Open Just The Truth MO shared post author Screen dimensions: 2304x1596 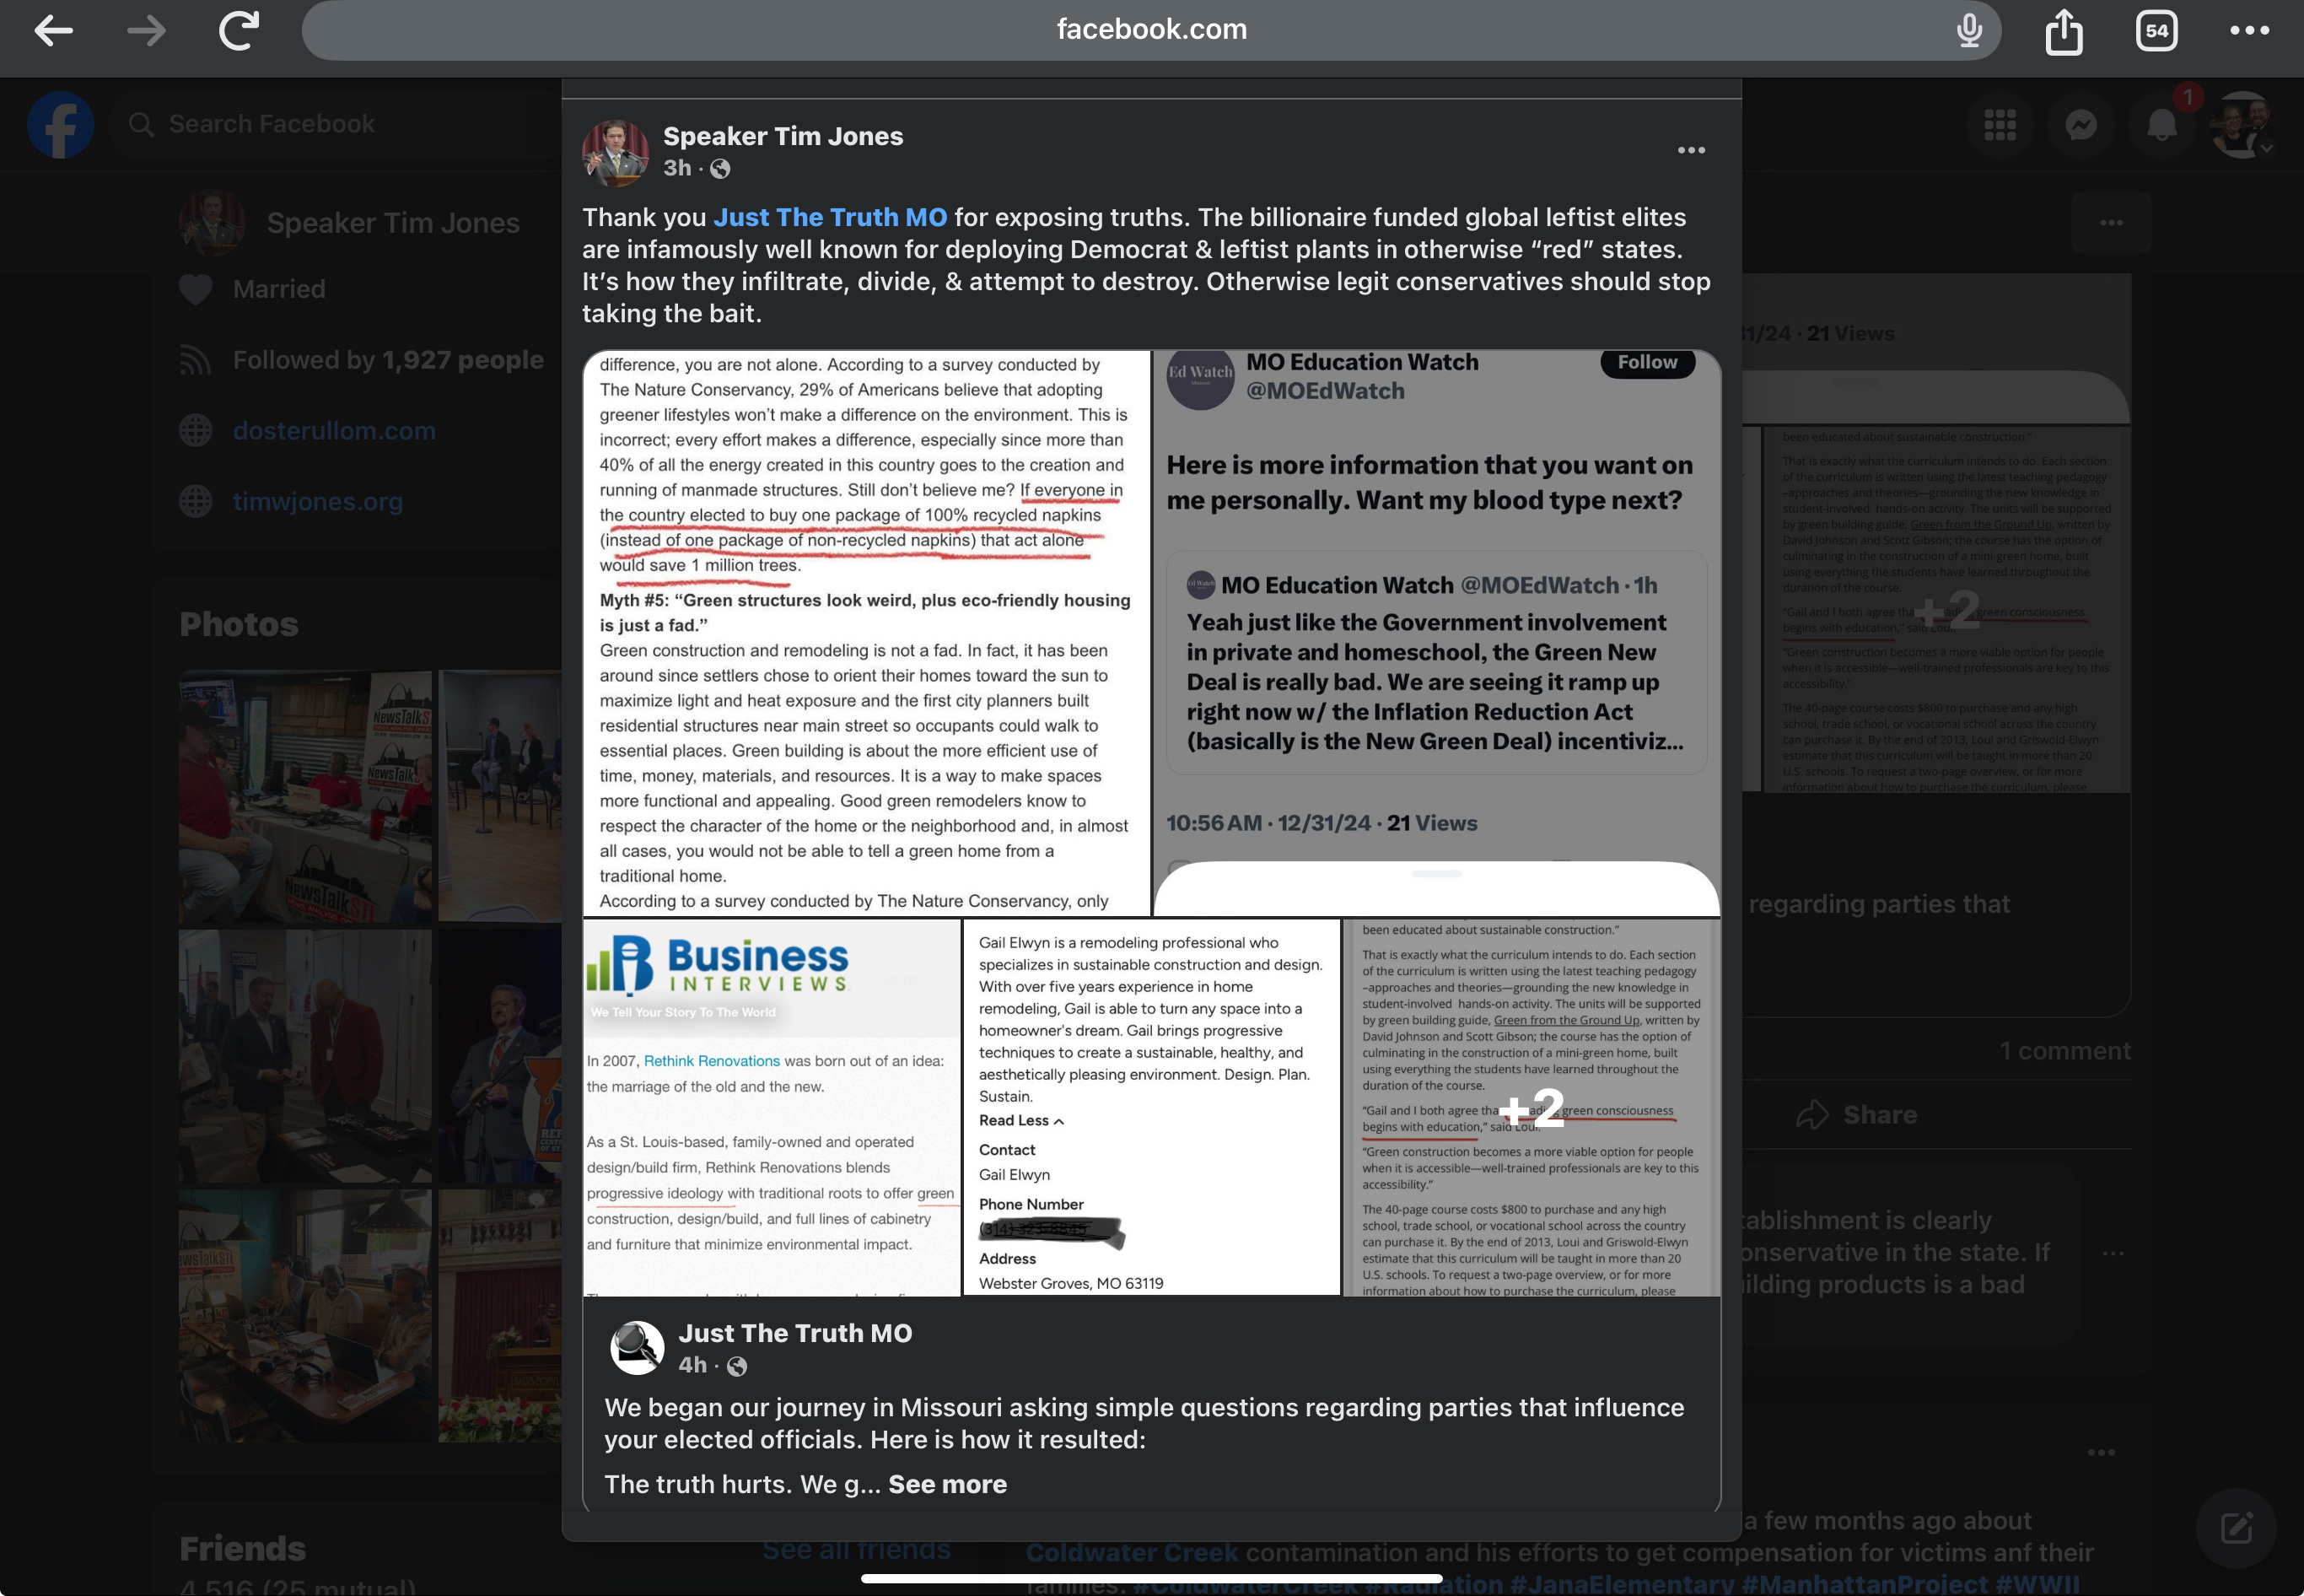(x=794, y=1333)
